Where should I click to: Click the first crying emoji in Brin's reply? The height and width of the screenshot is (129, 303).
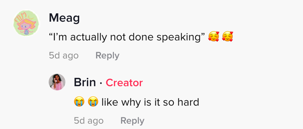click(x=79, y=101)
